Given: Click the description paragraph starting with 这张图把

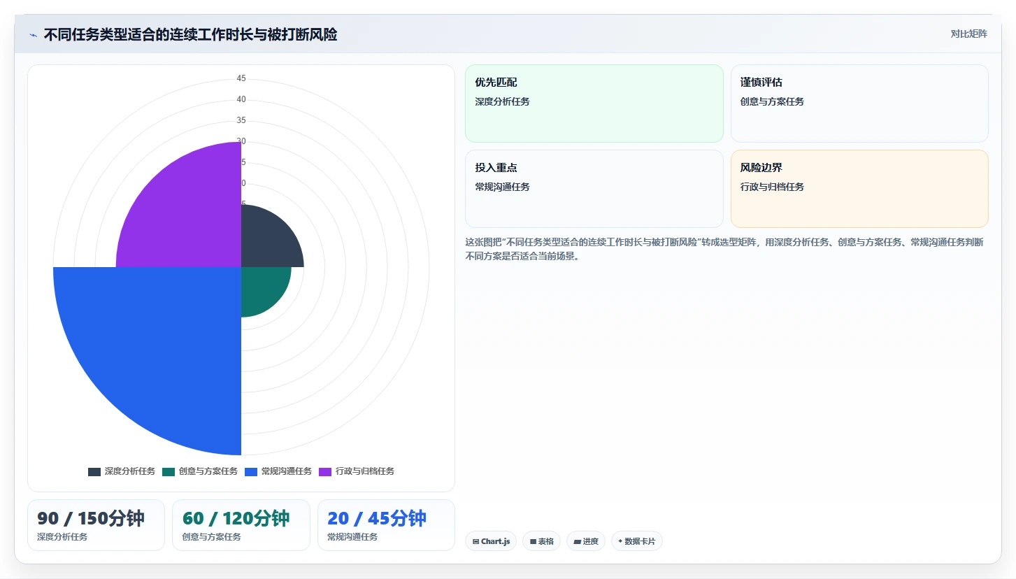Looking at the screenshot, I should [724, 249].
